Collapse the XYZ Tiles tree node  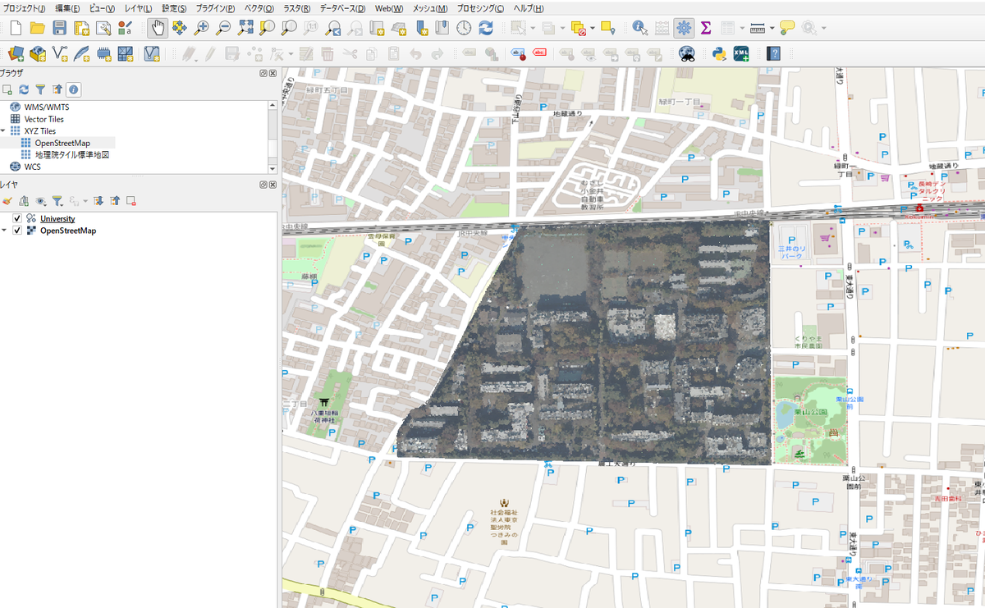(3, 130)
